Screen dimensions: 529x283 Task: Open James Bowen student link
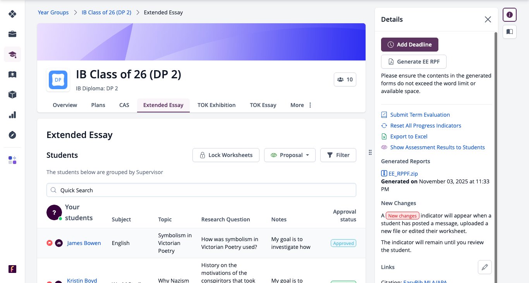(84, 243)
